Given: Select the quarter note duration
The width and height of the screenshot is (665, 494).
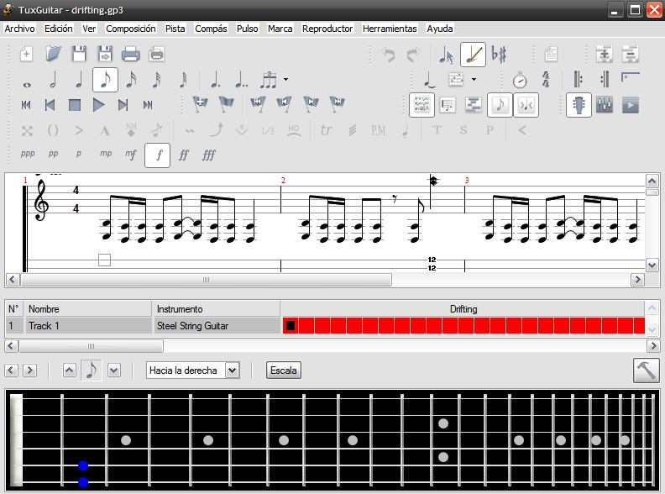Looking at the screenshot, I should (x=79, y=80).
